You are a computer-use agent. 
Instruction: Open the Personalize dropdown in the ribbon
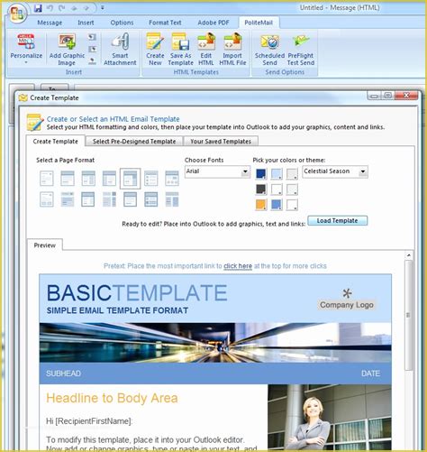(x=26, y=49)
